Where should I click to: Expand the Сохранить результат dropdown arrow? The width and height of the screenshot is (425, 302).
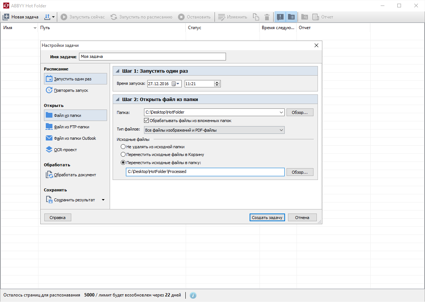103,200
